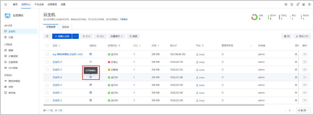This screenshot has width=314, height=115.
Task: Open the 平台运维 top menu
Action: (x=39, y=4)
